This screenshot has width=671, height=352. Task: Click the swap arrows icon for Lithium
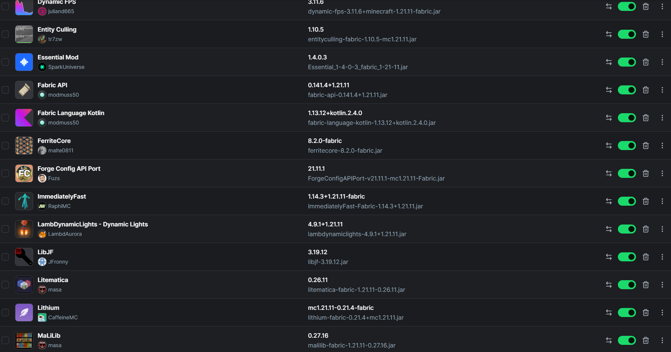[x=609, y=313]
